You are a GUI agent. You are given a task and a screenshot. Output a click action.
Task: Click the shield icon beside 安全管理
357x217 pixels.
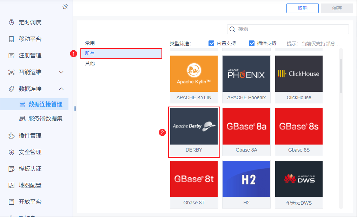pyautogui.click(x=11, y=152)
